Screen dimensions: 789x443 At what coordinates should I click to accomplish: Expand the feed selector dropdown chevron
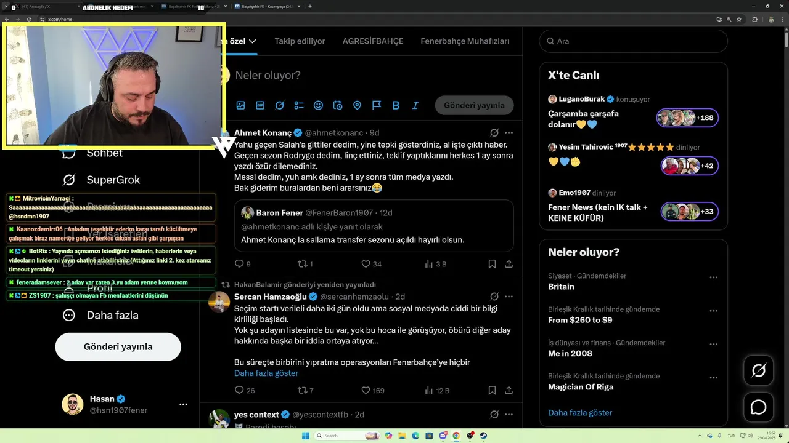[x=253, y=41]
